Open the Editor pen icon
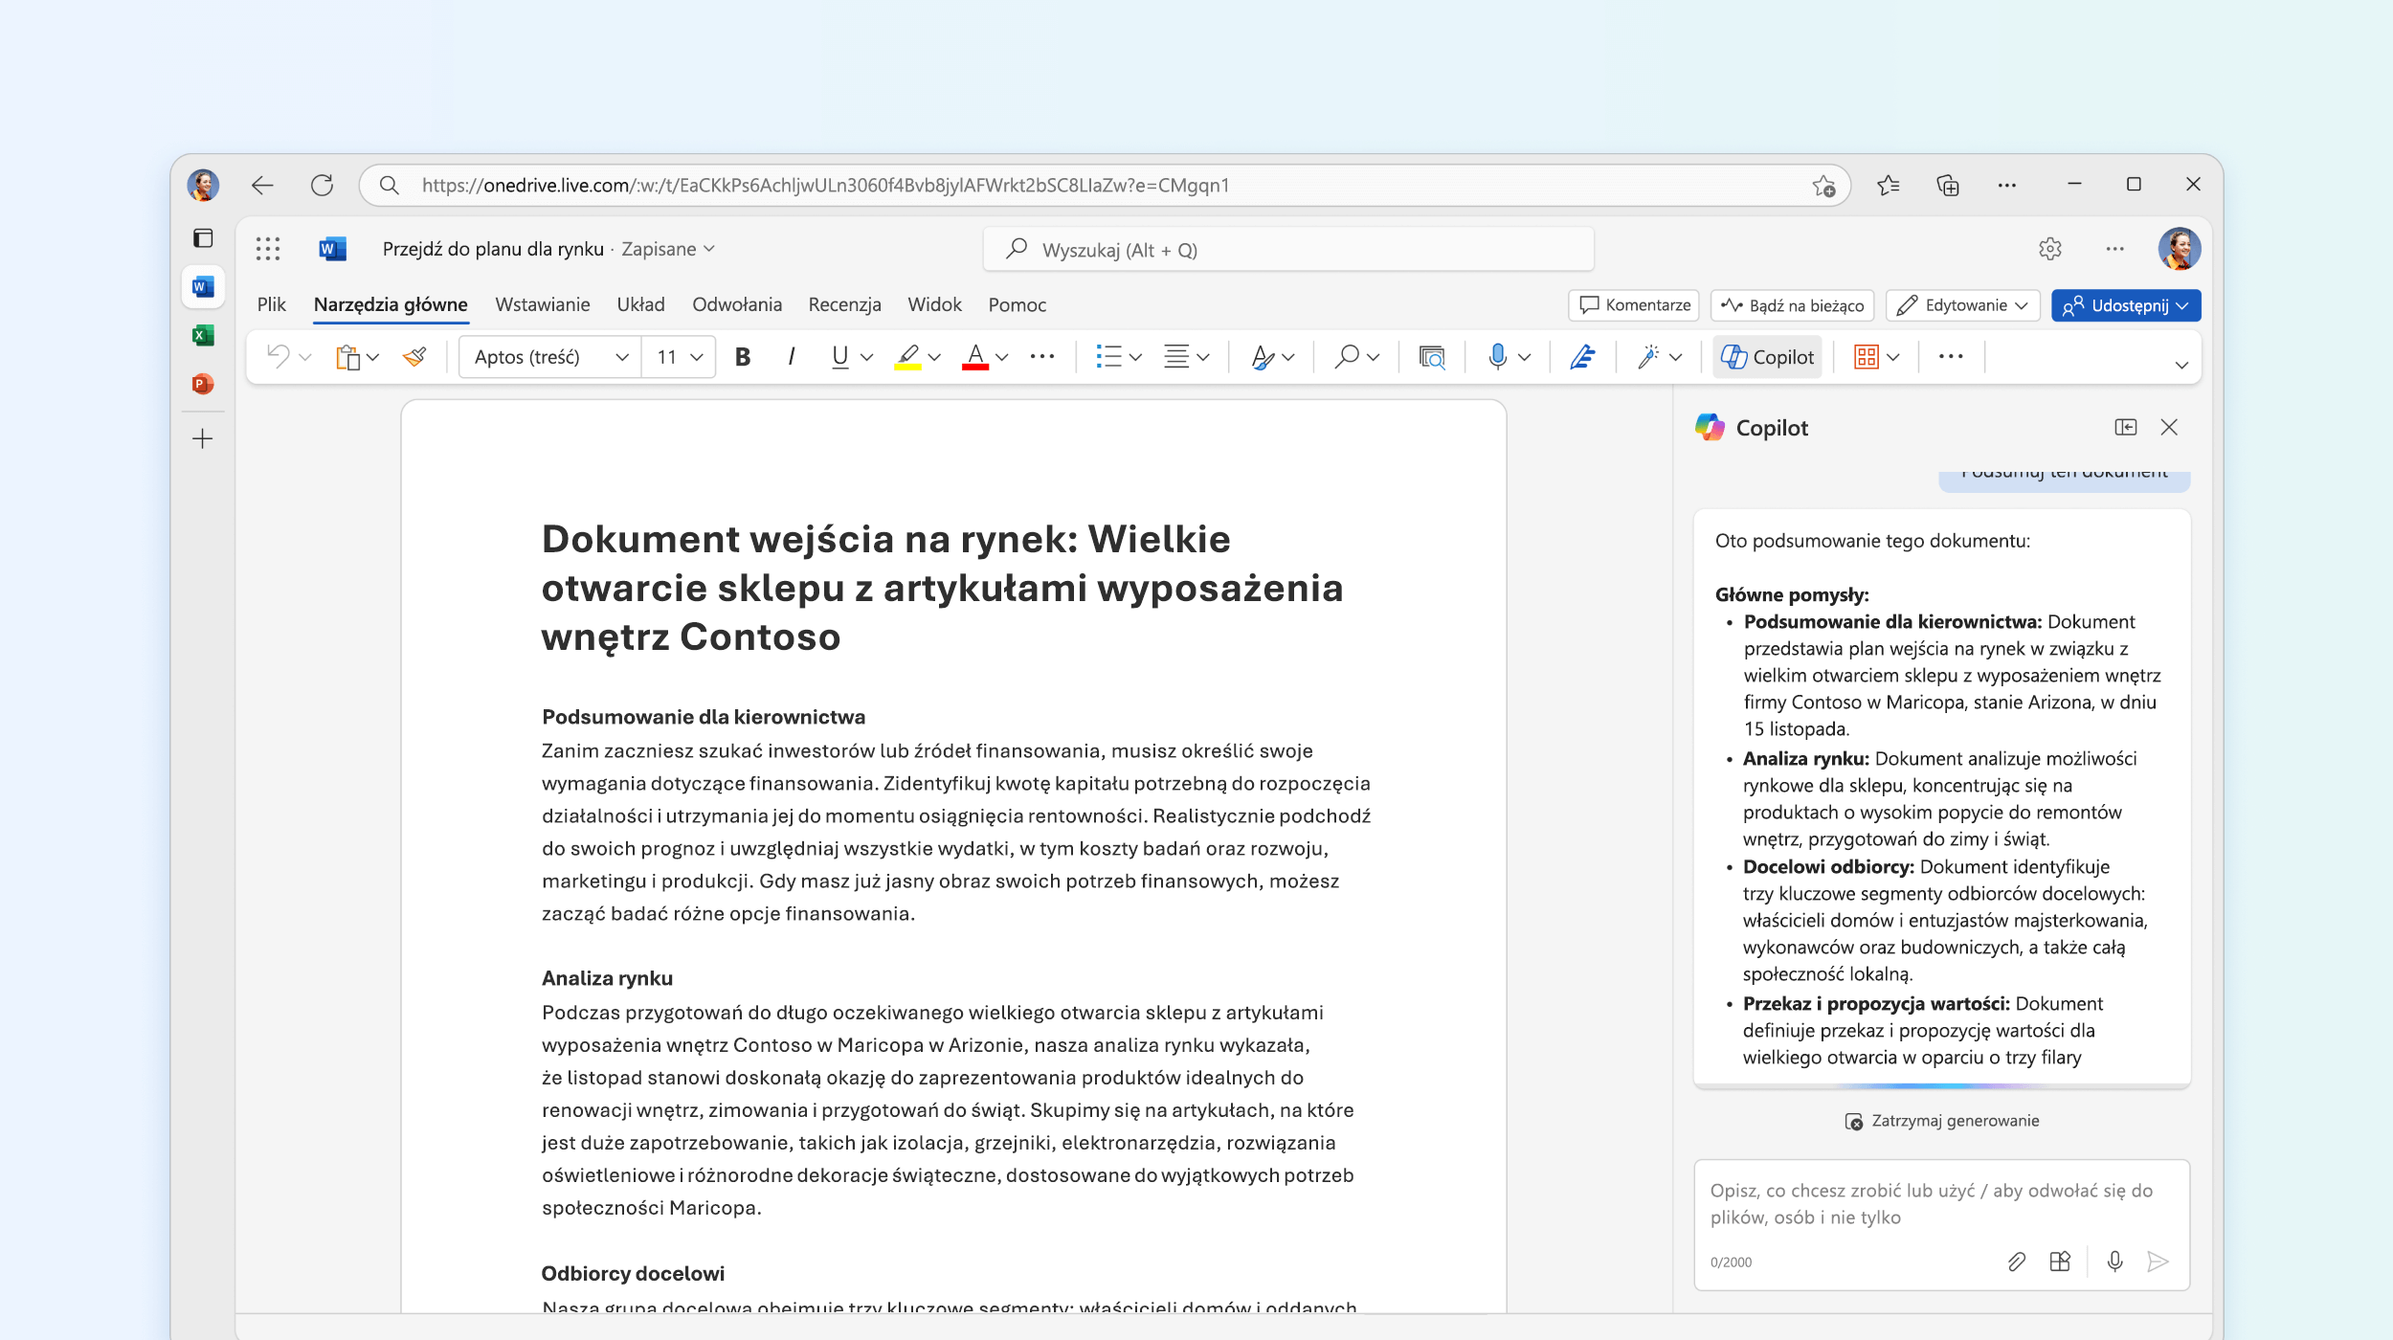Image resolution: width=2393 pixels, height=1340 pixels. coord(1582,357)
